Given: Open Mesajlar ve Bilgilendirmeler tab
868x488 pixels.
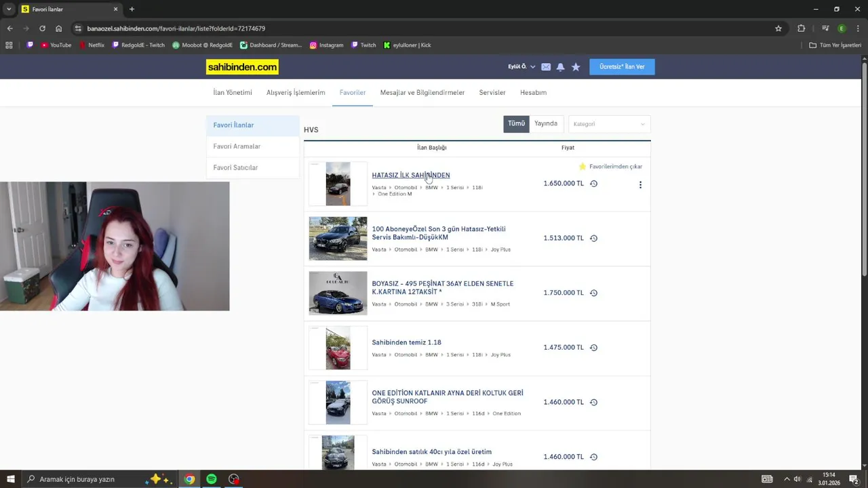Looking at the screenshot, I should tap(422, 93).
